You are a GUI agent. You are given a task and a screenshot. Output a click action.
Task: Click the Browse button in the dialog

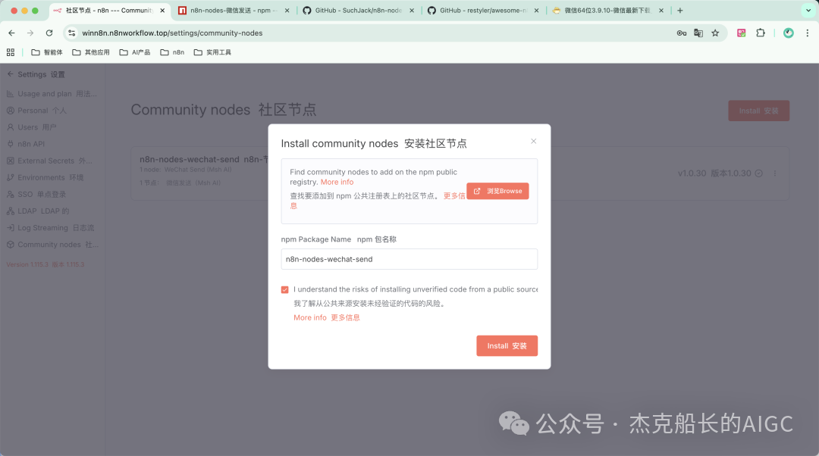pos(497,191)
